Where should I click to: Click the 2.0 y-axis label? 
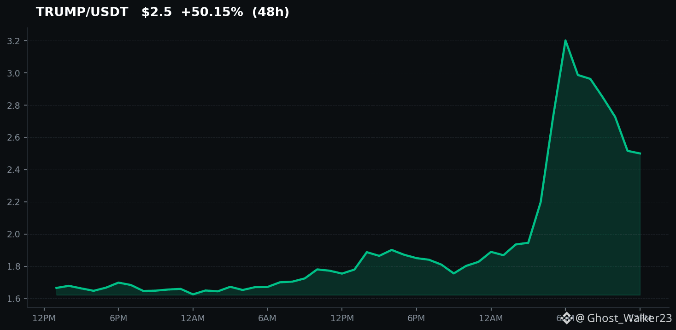coord(14,235)
